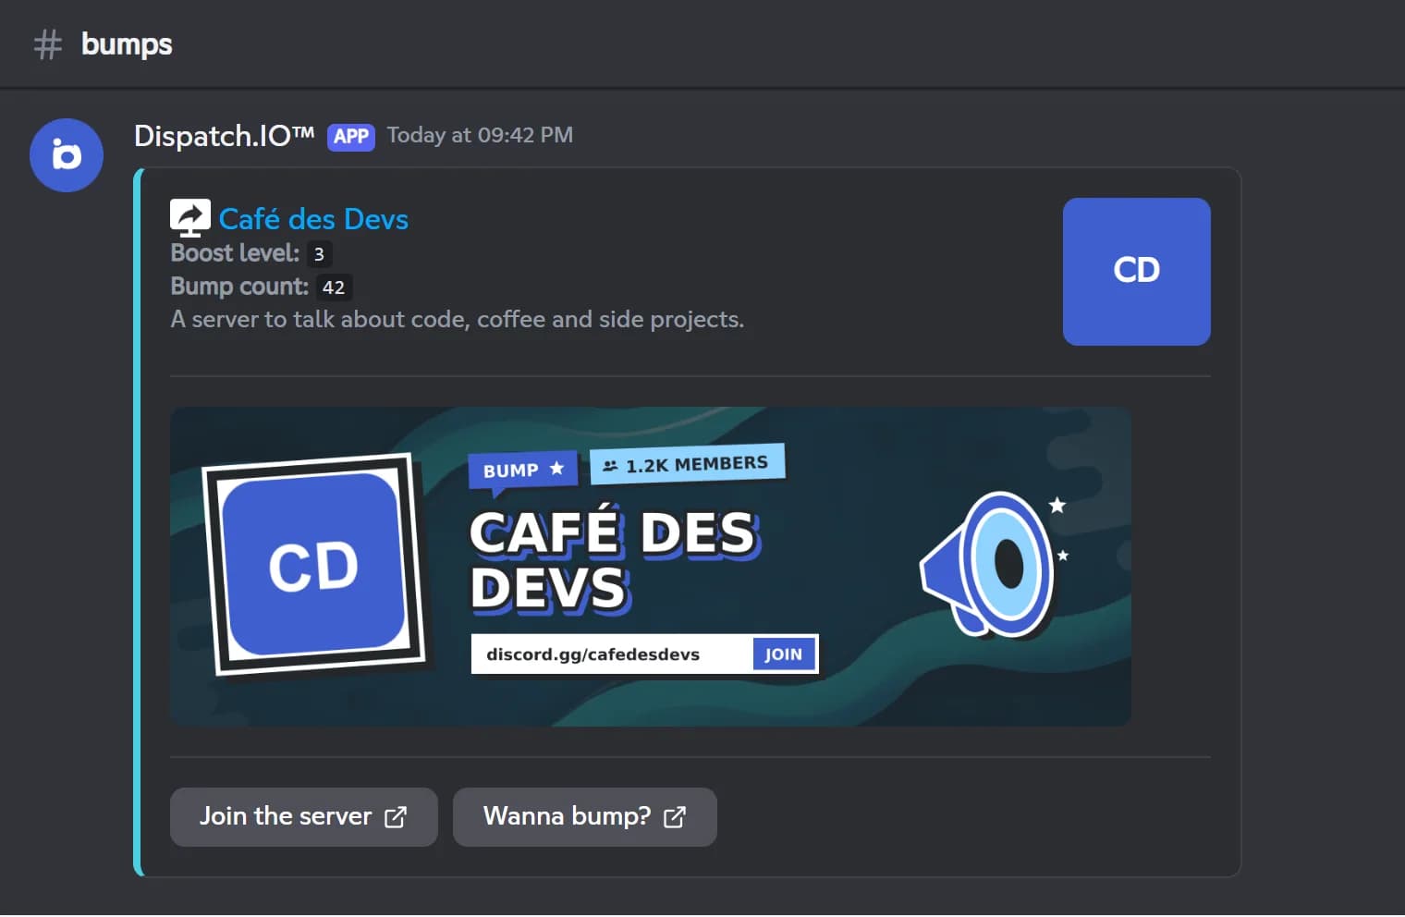The width and height of the screenshot is (1405, 917).
Task: Click the Dispatch.IO™ username
Action: coord(225,136)
